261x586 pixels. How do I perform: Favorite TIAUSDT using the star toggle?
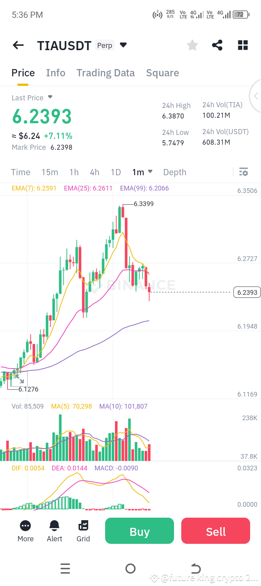(192, 45)
